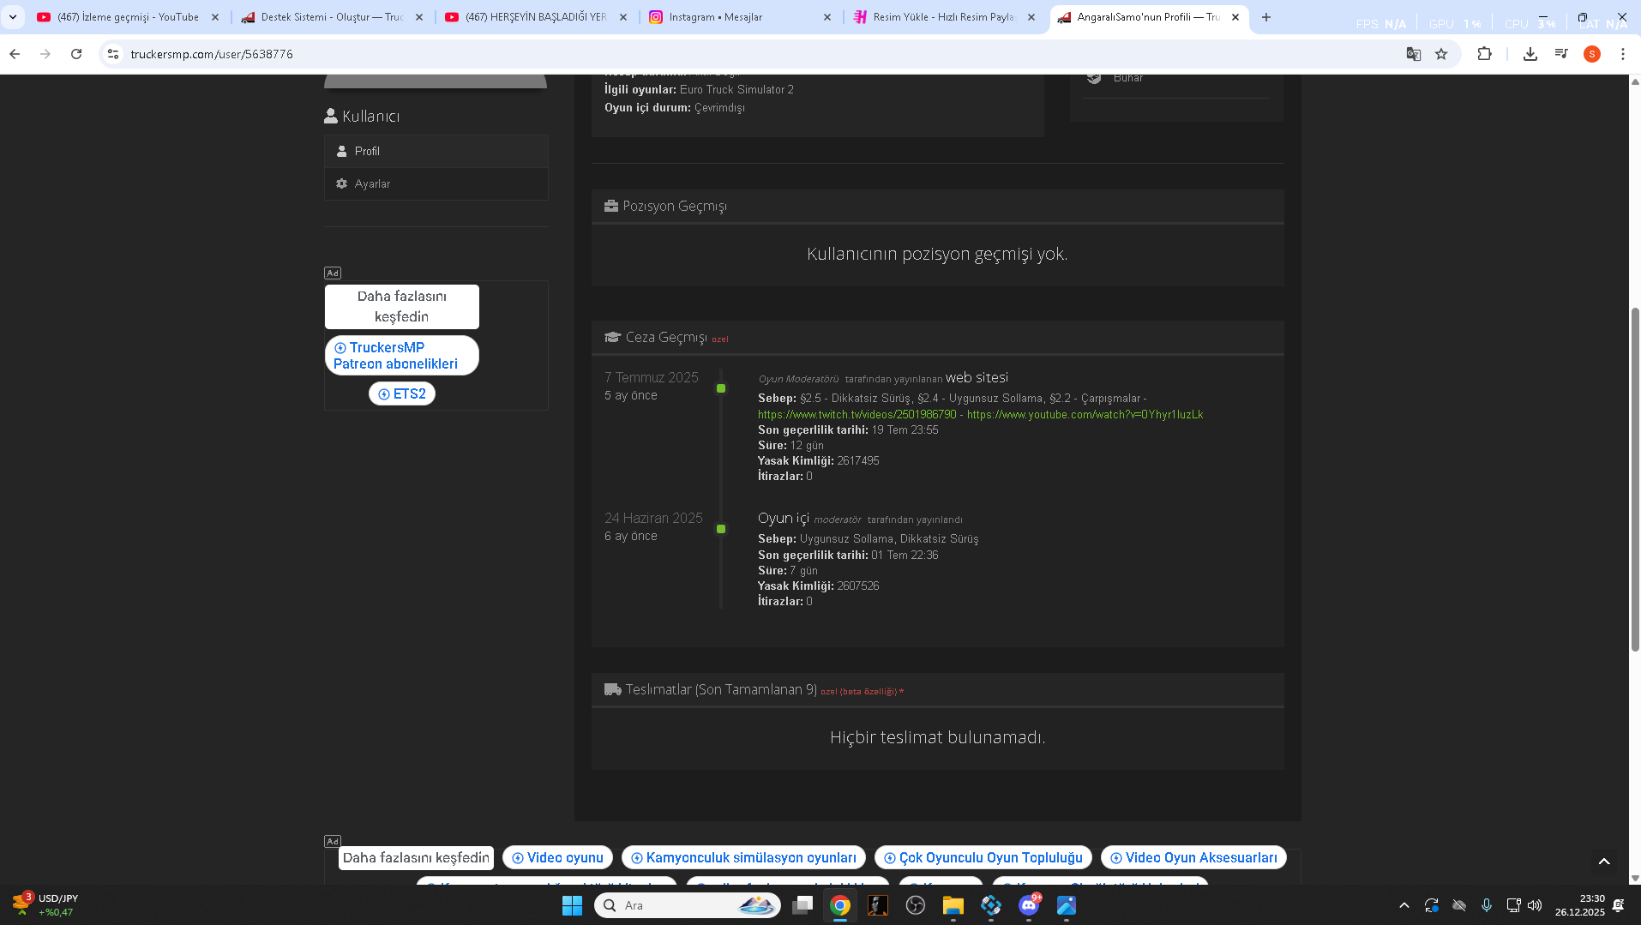Open the volume tray icon

tap(1535, 905)
